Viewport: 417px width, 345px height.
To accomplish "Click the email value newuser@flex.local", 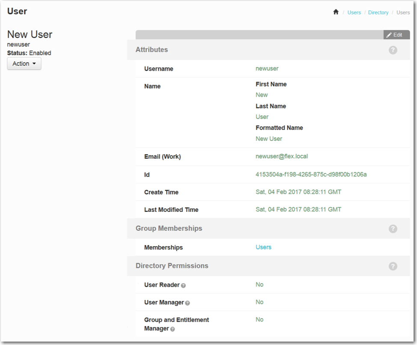I will (282, 156).
